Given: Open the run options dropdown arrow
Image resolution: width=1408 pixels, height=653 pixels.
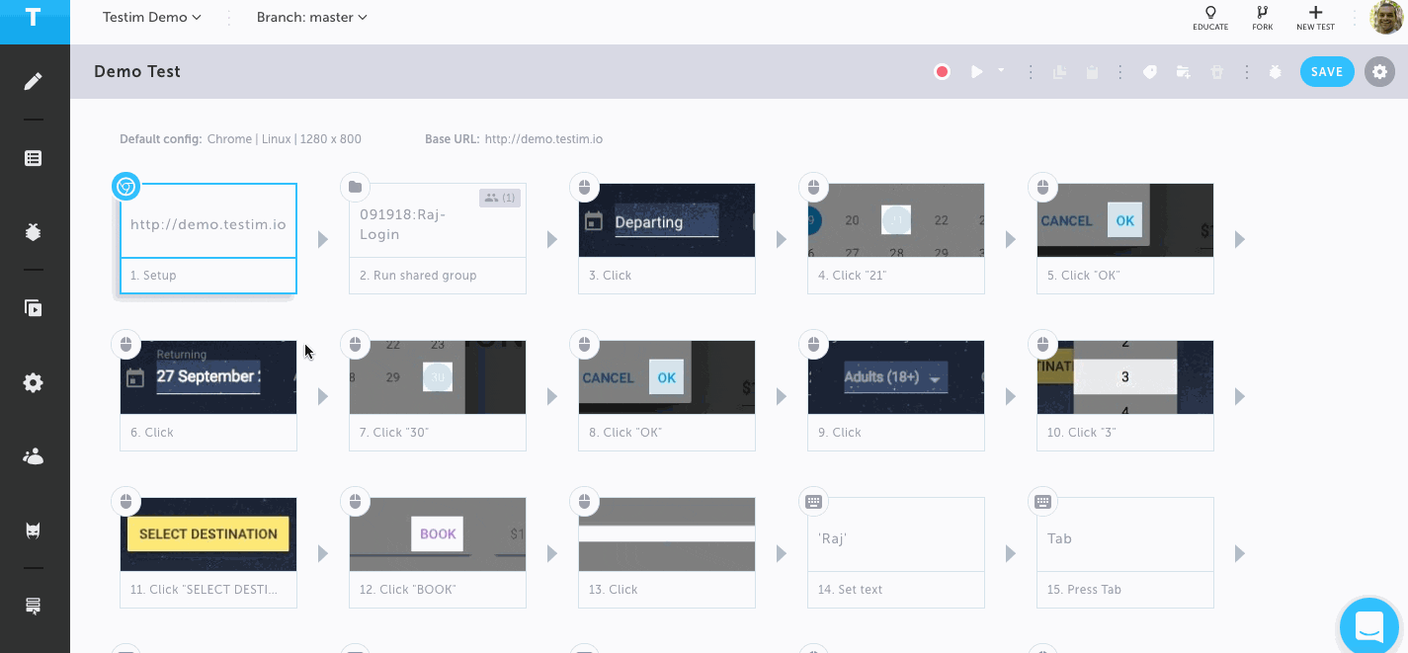Looking at the screenshot, I should tap(1001, 70).
